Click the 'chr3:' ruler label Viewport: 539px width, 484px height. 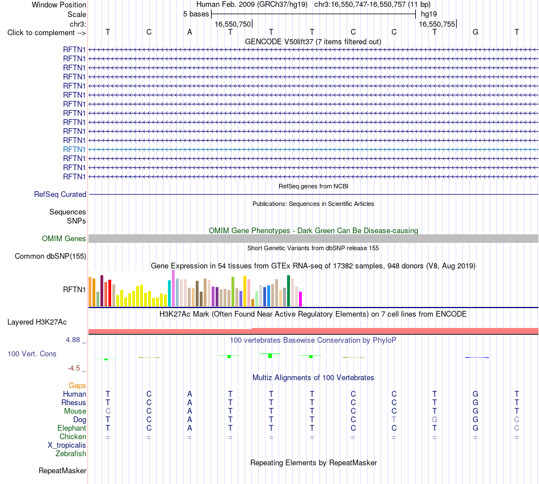(x=78, y=24)
